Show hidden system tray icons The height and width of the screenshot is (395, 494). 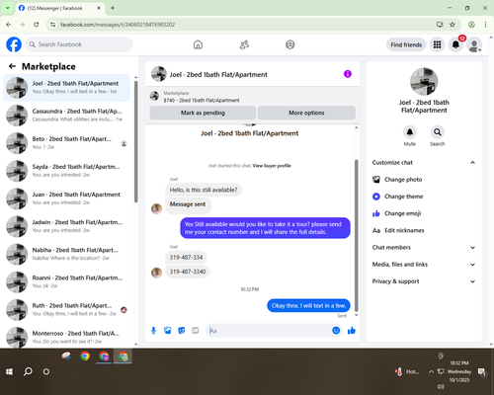pos(431,371)
